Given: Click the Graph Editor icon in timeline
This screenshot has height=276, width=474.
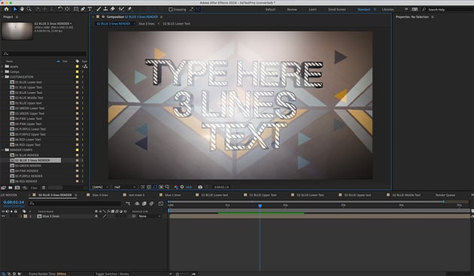Looking at the screenshot, I should pos(161,204).
